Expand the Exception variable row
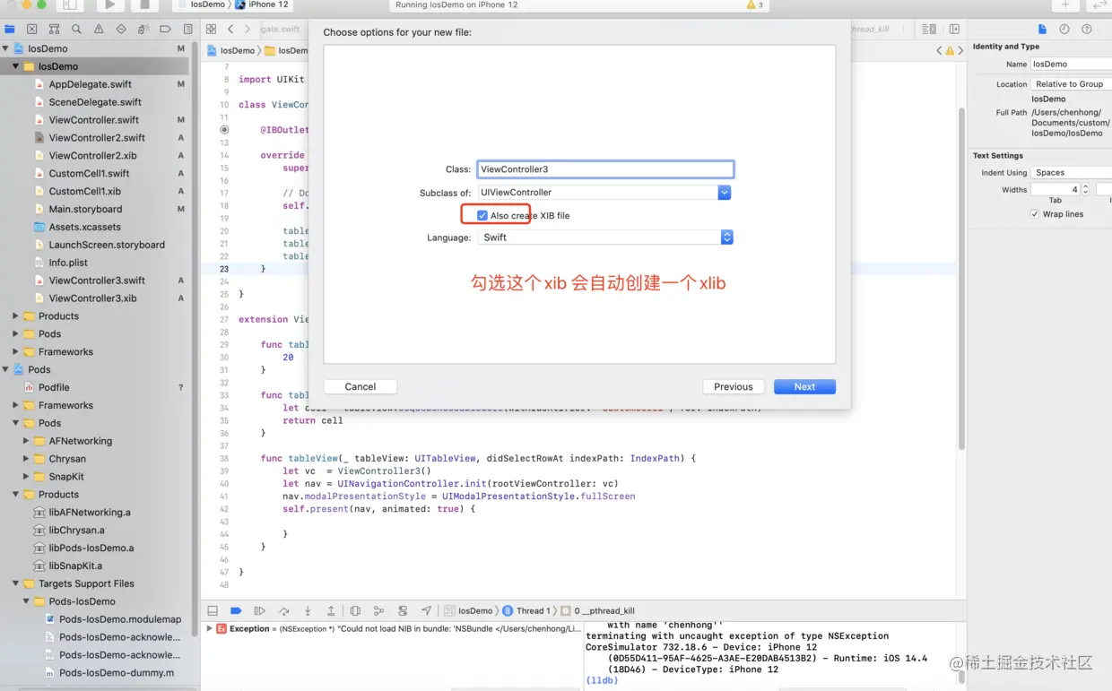Screen dimensions: 1112x691 [209, 629]
